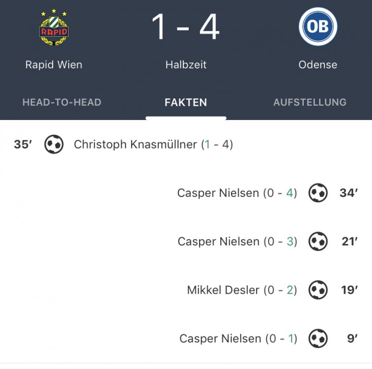Select the goal ball icon at 21'
Viewport: 372px width, 369px height.
point(318,241)
